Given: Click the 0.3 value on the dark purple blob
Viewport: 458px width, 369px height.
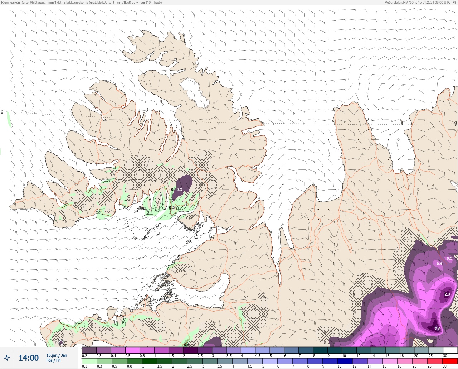Looking at the screenshot, I should (180, 190).
